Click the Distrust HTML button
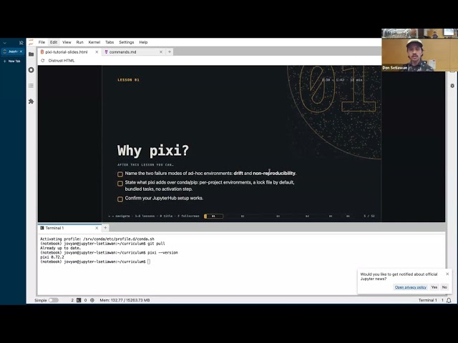 click(x=62, y=61)
